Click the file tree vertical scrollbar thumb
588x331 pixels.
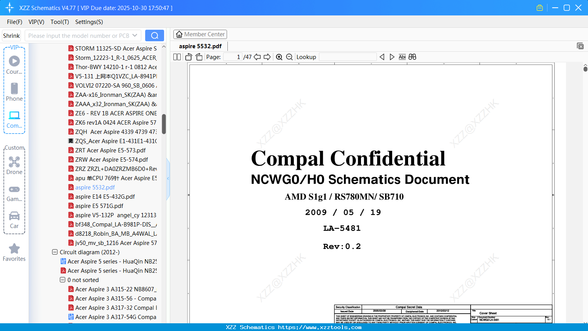pyautogui.click(x=164, y=124)
